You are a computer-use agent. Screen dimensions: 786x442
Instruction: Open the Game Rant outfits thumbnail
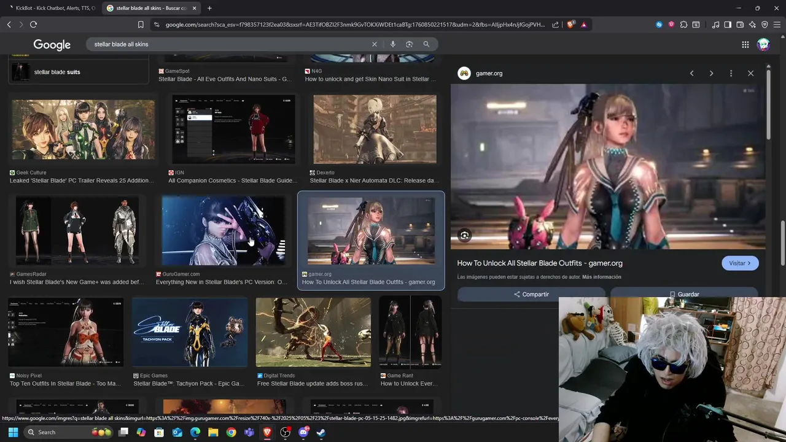(x=410, y=332)
